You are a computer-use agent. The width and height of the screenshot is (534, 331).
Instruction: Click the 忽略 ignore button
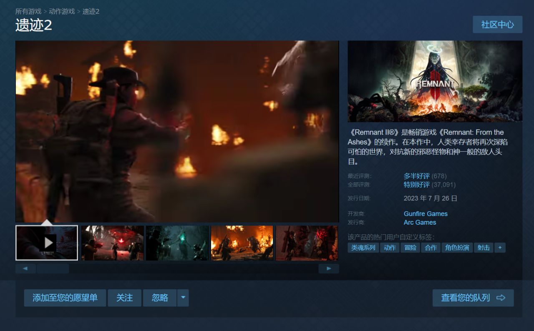click(x=160, y=298)
